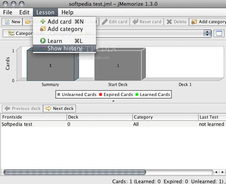Click the Previous deck arrow icon
This screenshot has width=226, height=184.
7,108
